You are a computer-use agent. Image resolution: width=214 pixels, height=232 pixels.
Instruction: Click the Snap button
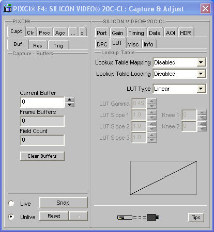click(x=64, y=203)
